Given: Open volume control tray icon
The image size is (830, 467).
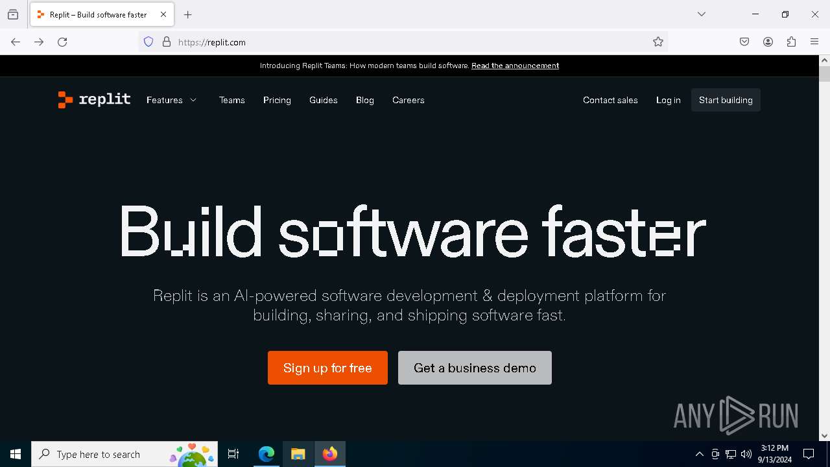Looking at the screenshot, I should coord(746,454).
